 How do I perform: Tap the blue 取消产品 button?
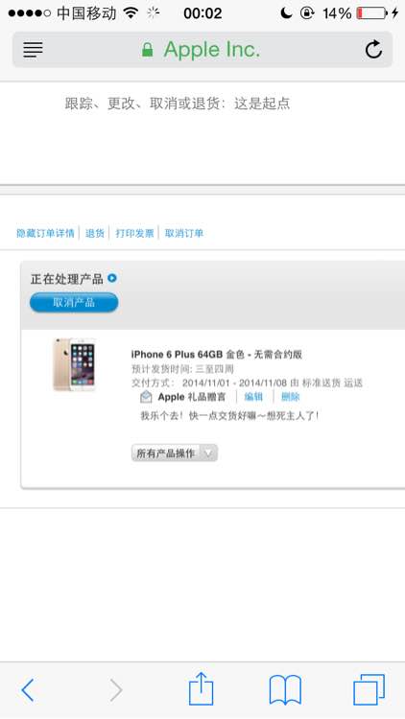74,303
